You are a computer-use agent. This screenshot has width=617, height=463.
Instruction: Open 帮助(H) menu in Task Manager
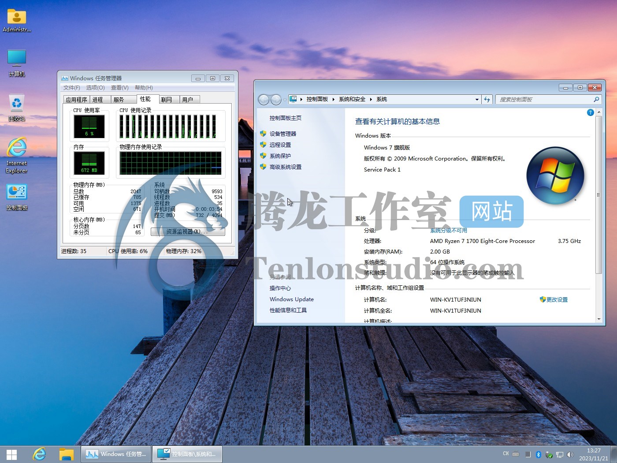(144, 88)
